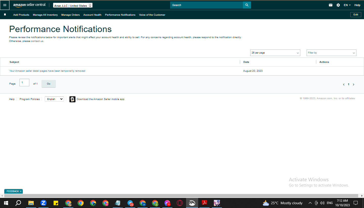Open the Windows notification center icon
Screen dimensions: 364x208
coord(356,203)
